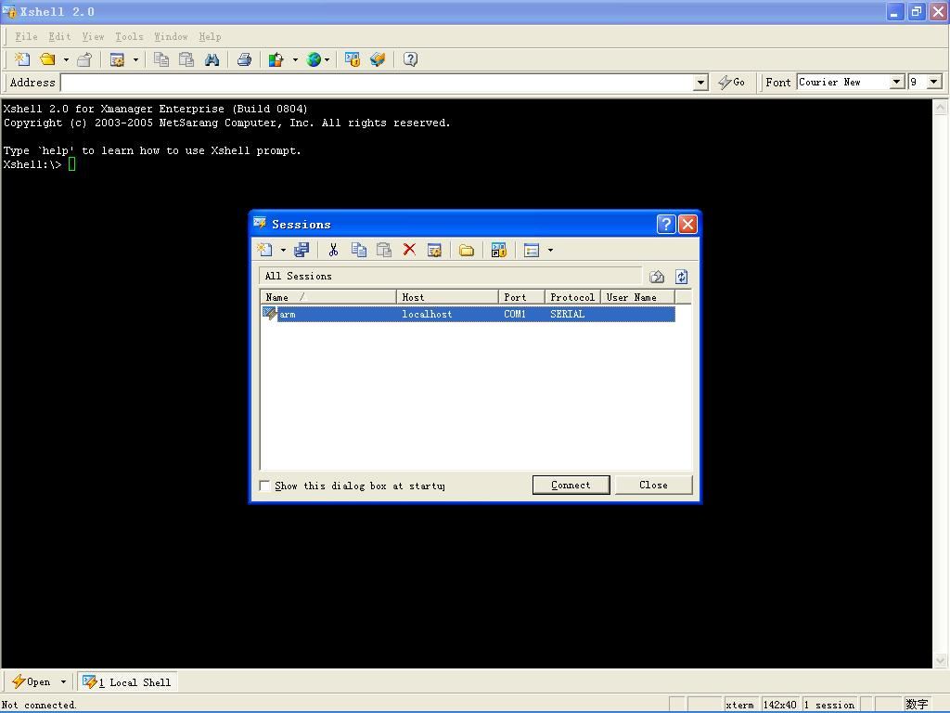This screenshot has height=713, width=950.
Task: Click the COM1 port cell
Action: click(514, 314)
